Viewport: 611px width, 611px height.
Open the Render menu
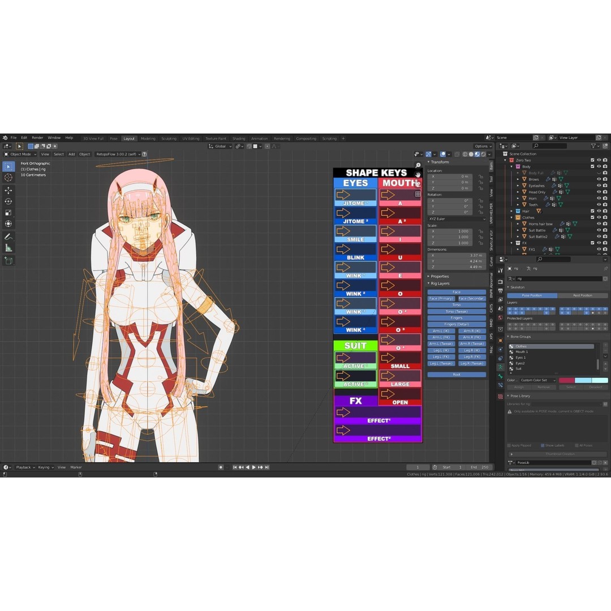(37, 138)
